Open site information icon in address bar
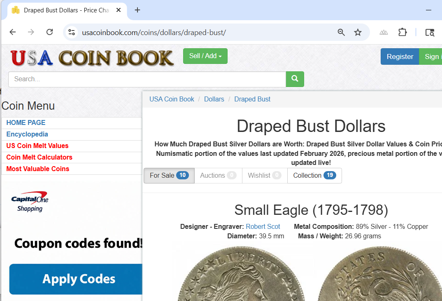Viewport: 442px width, 301px height. (x=72, y=33)
